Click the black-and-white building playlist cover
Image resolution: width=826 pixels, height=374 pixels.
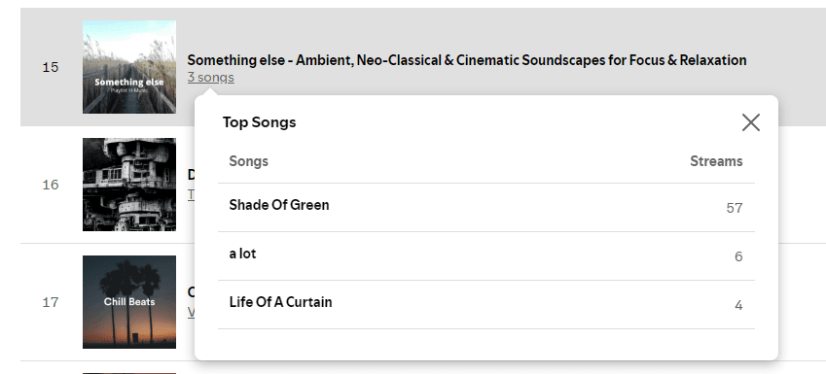pos(129,185)
